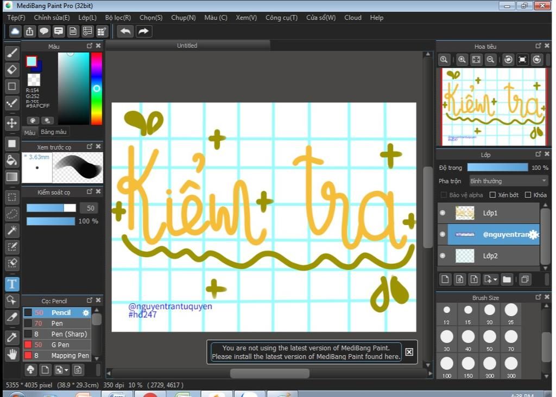Image resolution: width=556 pixels, height=397 pixels.
Task: Select the Text tool
Action: (x=12, y=284)
